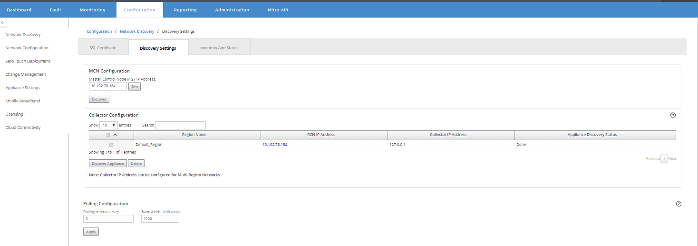Open Network Discovery in sidebar
The height and width of the screenshot is (246, 698).
[x=23, y=35]
